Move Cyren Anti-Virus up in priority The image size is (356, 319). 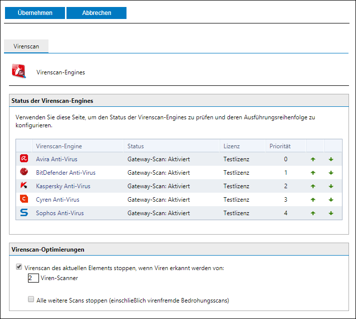(x=313, y=200)
